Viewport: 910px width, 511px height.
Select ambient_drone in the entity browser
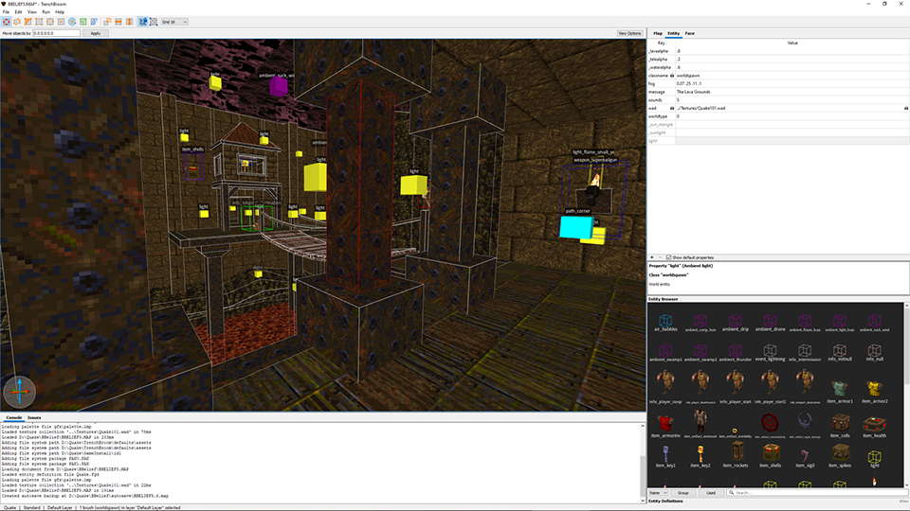770,323
